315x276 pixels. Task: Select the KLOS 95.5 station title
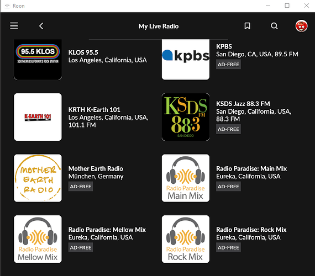click(83, 52)
